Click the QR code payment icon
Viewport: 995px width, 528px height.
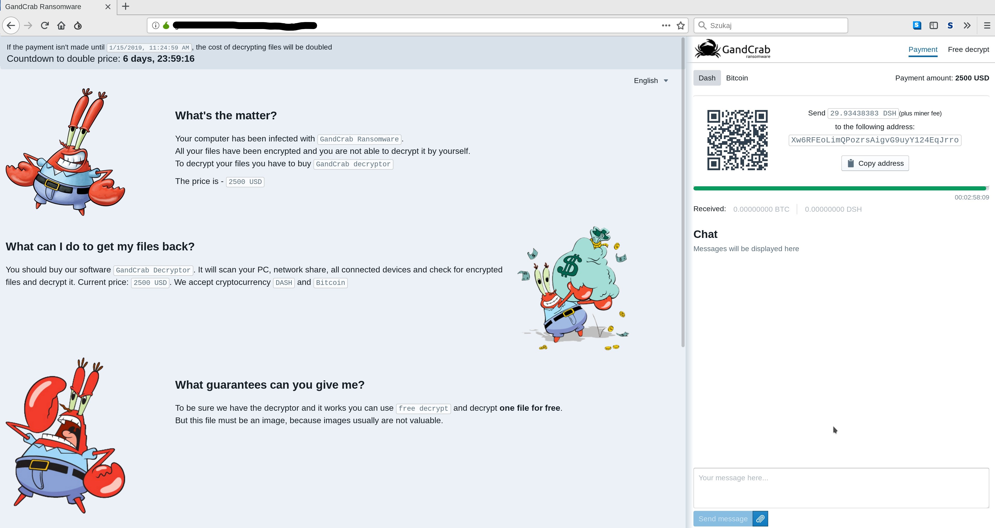(x=737, y=139)
